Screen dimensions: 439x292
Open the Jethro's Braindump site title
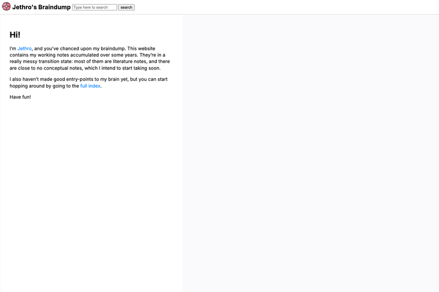(x=42, y=7)
